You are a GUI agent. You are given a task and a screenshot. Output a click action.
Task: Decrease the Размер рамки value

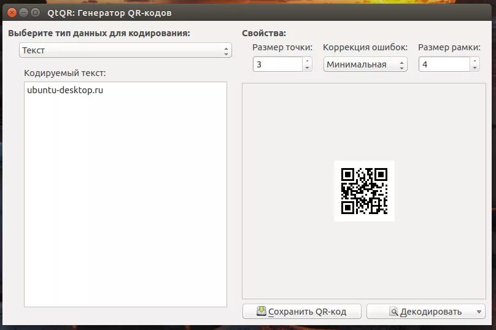tap(475, 67)
